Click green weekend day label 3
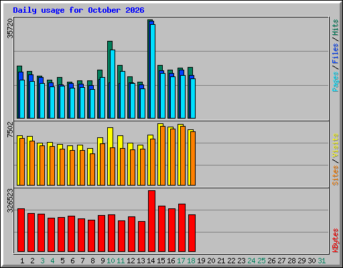The width and height of the screenshot is (343, 268). pos(42,261)
